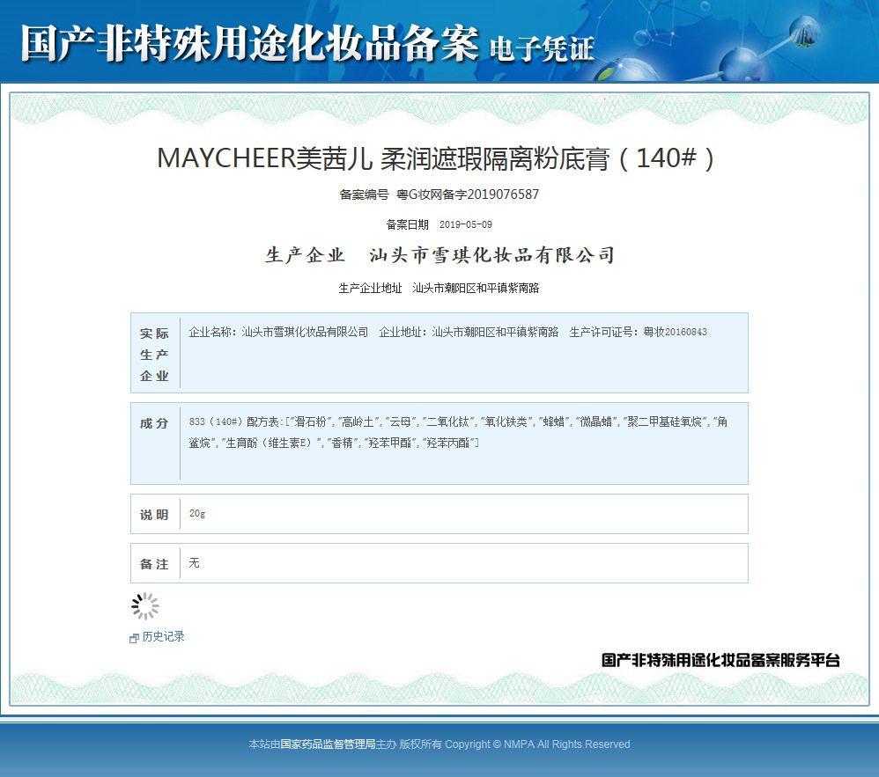The height and width of the screenshot is (777, 879).
Task: Click the 说明 row label
Action: point(154,515)
